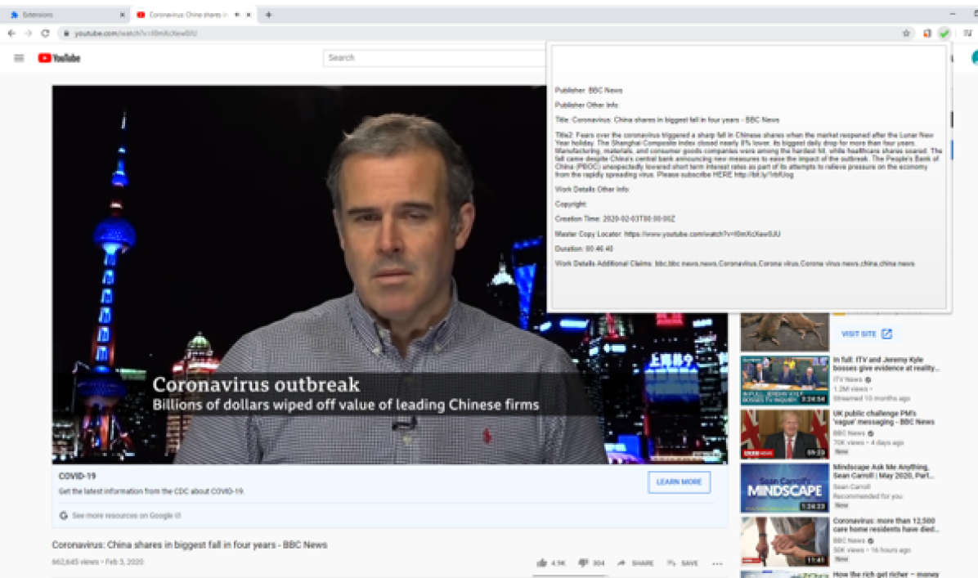Click the Google G icon in COVID panel
Screen dimensions: 978x578
coord(63,516)
